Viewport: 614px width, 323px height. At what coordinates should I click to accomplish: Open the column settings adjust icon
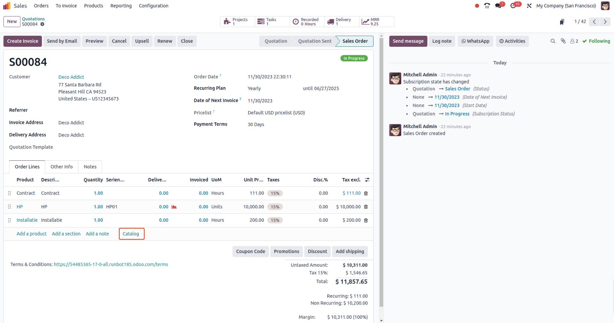[367, 180]
